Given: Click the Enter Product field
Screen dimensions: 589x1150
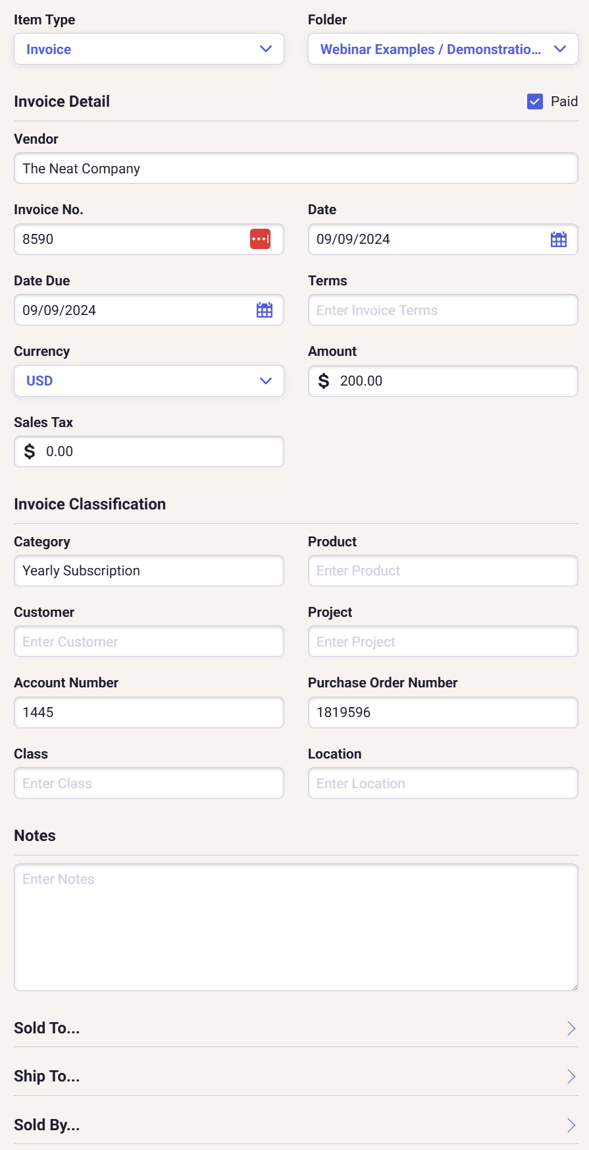Looking at the screenshot, I should tap(443, 571).
